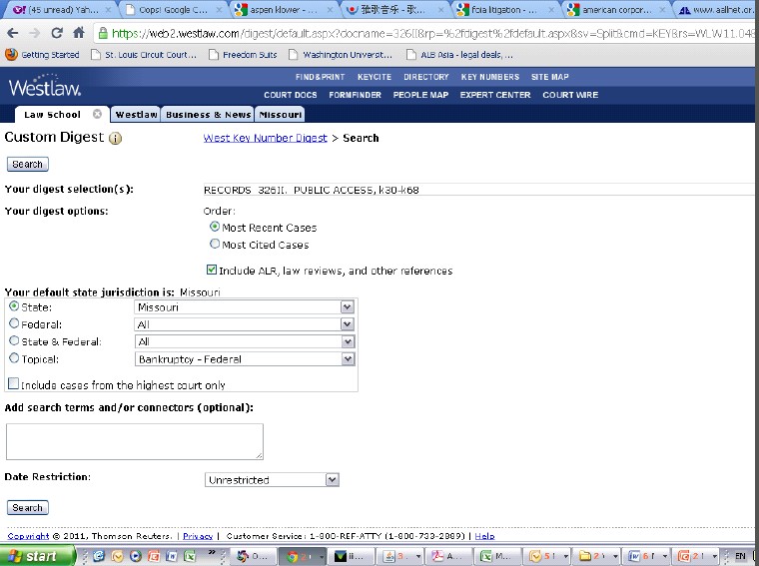The width and height of the screenshot is (759, 566).
Task: Click the Custom Digest info icon
Action: click(115, 139)
